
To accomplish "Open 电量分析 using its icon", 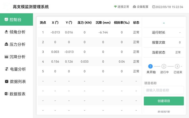I will coord(6,69).
